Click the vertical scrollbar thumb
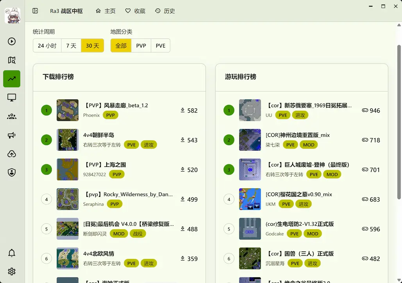Image resolution: width=402 pixels, height=283 pixels. click(x=398, y=122)
